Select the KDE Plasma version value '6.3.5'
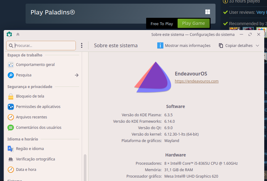Screen dimensions: 267x181 (168, 115)
